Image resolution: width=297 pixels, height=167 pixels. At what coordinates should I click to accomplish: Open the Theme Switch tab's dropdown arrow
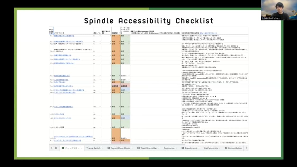tap(102, 148)
